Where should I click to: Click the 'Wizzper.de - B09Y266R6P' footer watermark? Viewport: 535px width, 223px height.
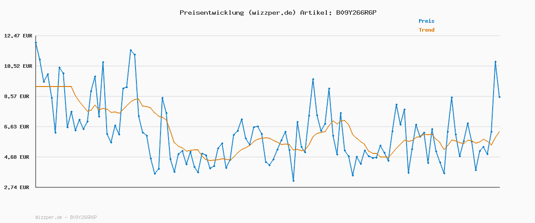pos(66,217)
